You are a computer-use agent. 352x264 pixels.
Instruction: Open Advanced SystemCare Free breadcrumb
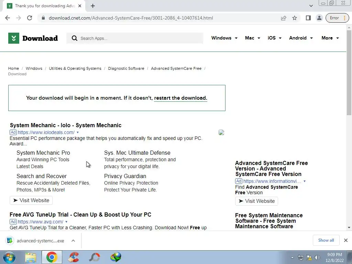(x=176, y=68)
